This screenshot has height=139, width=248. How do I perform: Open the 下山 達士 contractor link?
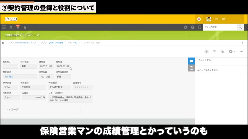(x=9, y=77)
